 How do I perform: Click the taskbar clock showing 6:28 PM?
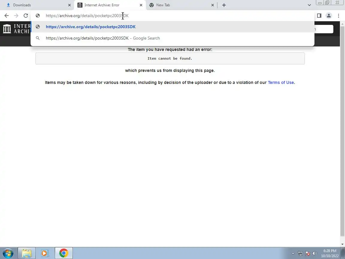[330, 253]
